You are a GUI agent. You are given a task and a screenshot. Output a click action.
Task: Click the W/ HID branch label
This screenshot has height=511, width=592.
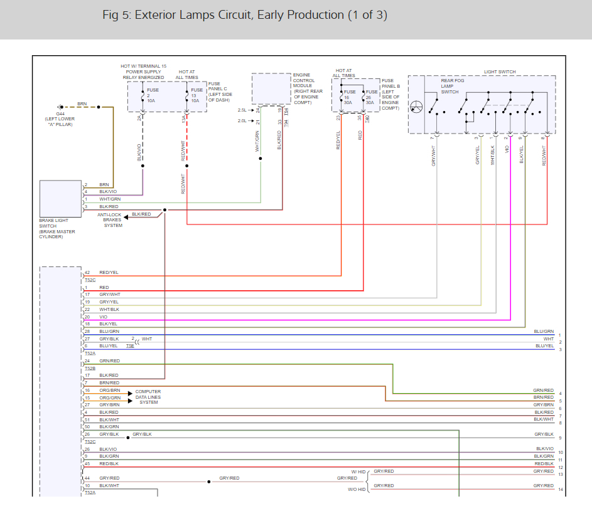[x=357, y=471]
